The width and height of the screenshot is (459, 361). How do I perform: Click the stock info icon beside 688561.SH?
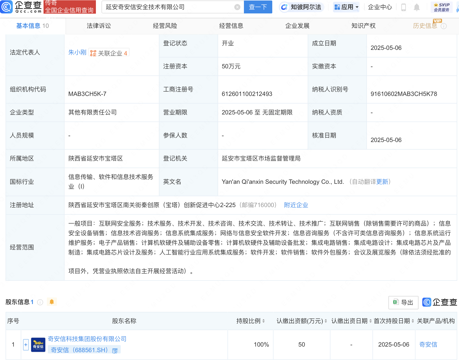coord(115,351)
